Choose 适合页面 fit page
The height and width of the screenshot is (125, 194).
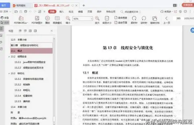tap(121, 23)
